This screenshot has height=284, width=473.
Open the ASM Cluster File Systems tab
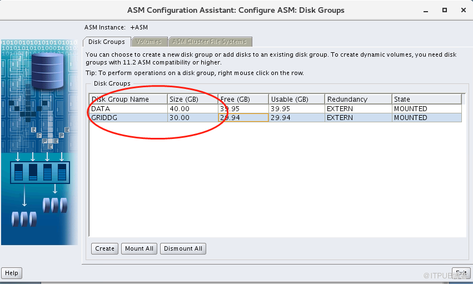click(x=210, y=42)
